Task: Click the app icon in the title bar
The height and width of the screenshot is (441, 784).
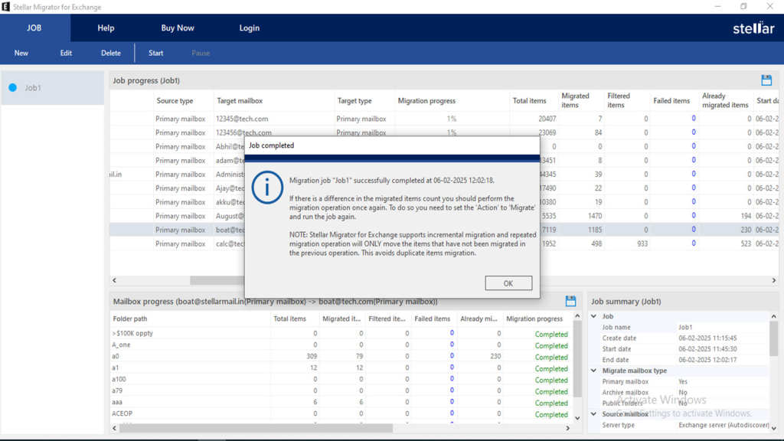Action: [x=6, y=7]
